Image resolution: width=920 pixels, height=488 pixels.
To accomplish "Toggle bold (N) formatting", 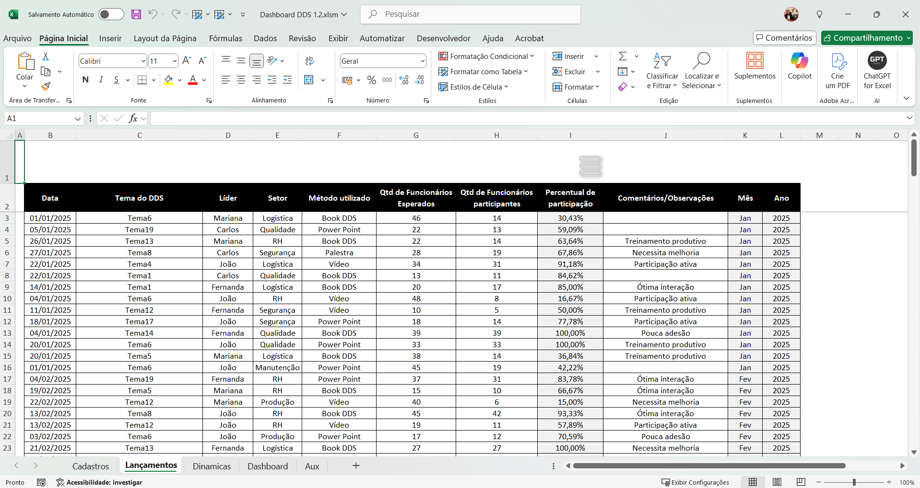I will tap(85, 80).
